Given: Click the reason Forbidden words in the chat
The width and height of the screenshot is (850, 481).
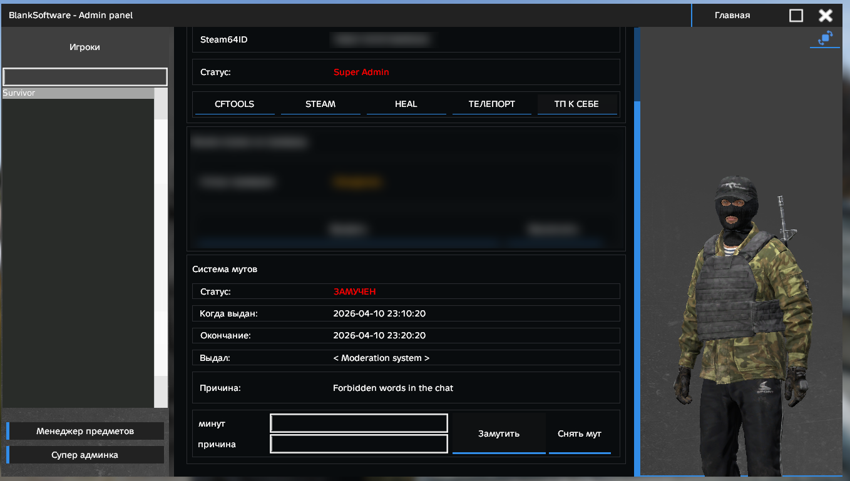Looking at the screenshot, I should pyautogui.click(x=393, y=388).
